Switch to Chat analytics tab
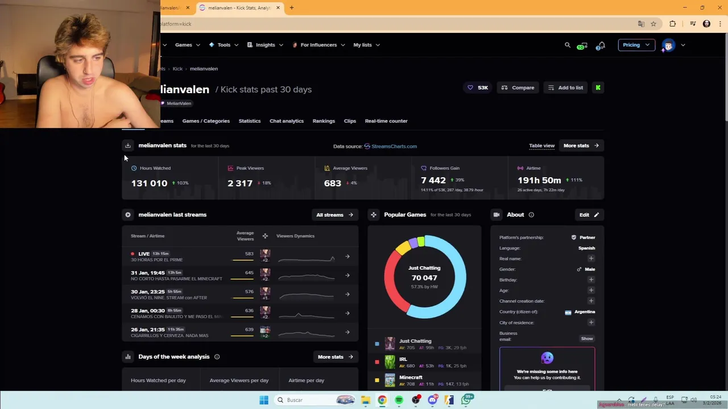The image size is (728, 409). [287, 121]
